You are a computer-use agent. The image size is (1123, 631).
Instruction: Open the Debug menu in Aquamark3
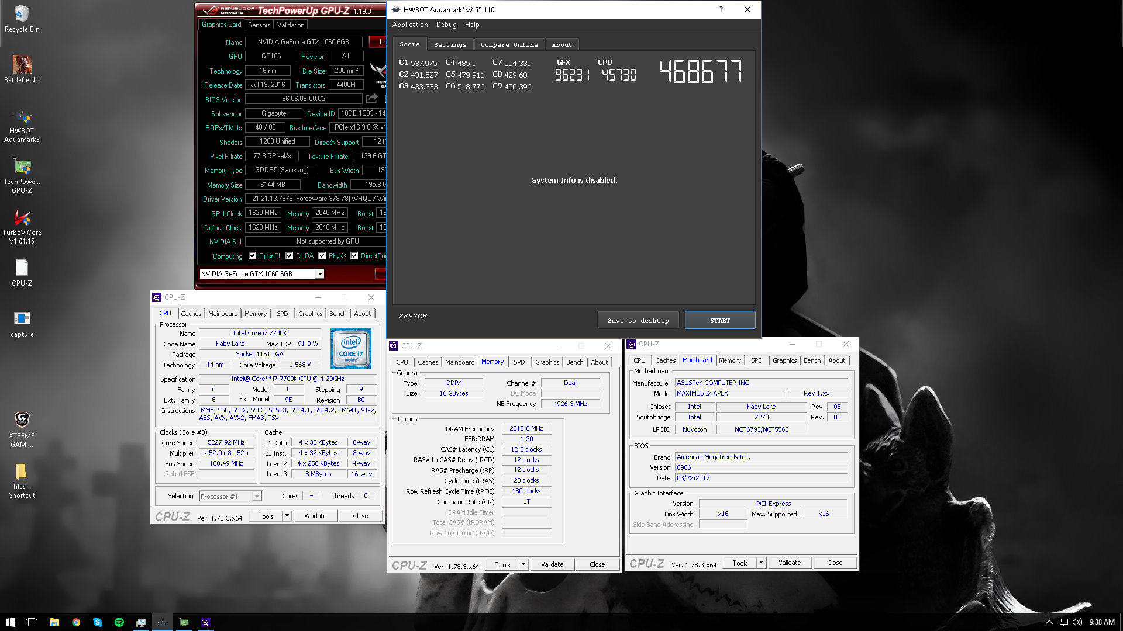coord(446,25)
